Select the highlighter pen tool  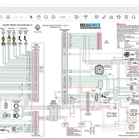coord(104,17)
